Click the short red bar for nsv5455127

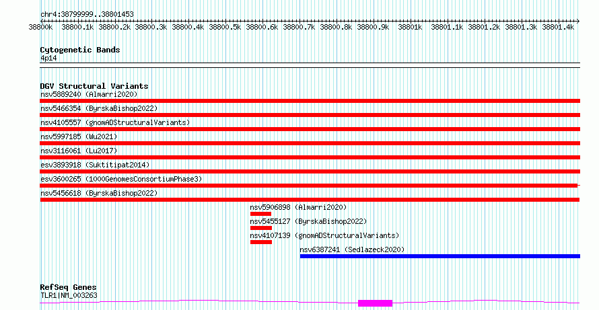pos(261,228)
